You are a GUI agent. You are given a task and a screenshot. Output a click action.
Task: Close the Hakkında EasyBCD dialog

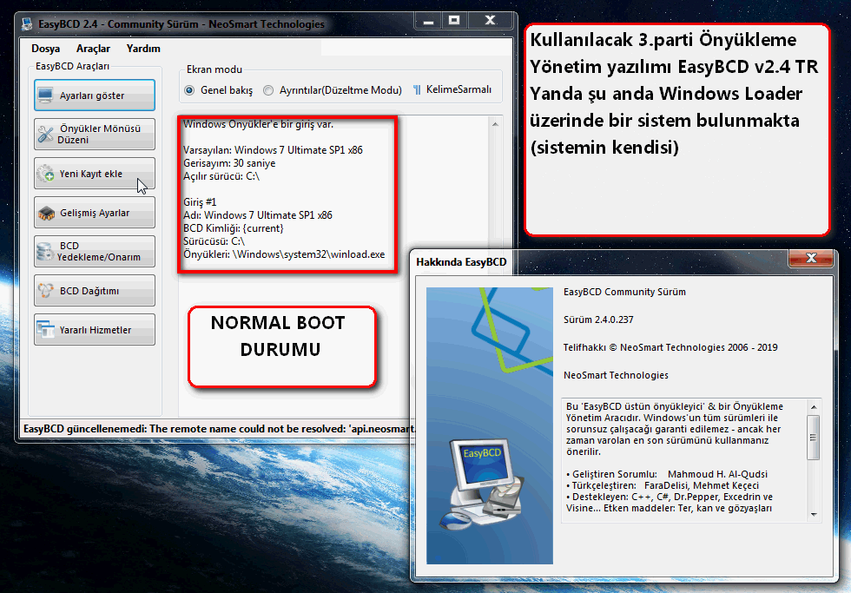[811, 258]
